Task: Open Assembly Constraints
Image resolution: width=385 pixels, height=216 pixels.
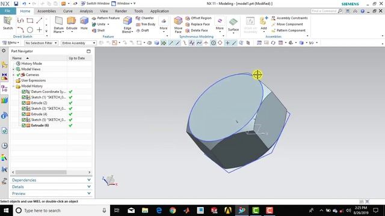Action: pyautogui.click(x=290, y=18)
